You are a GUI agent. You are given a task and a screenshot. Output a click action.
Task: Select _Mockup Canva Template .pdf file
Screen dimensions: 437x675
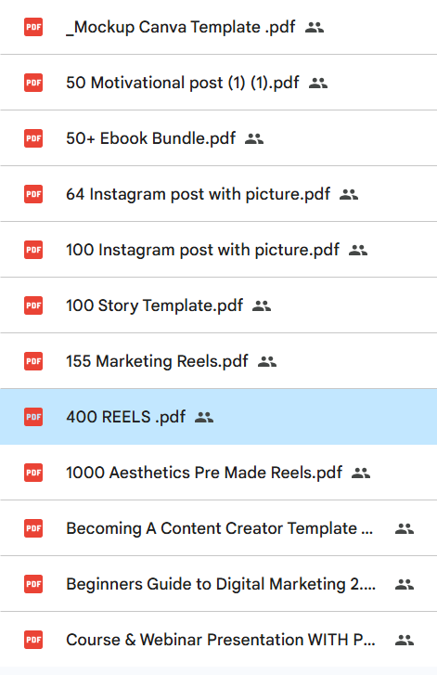point(219,27)
